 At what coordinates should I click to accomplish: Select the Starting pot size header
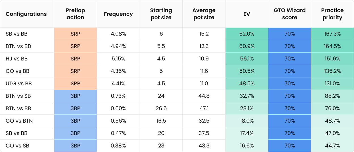[161, 14]
